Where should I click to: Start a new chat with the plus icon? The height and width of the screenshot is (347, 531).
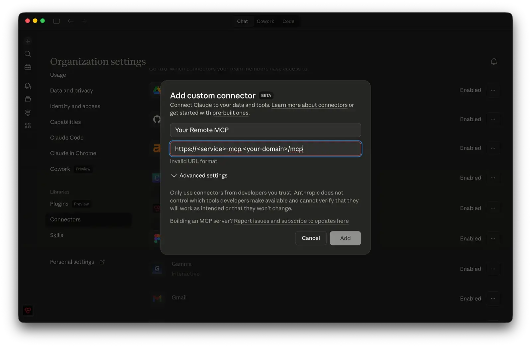click(x=28, y=41)
